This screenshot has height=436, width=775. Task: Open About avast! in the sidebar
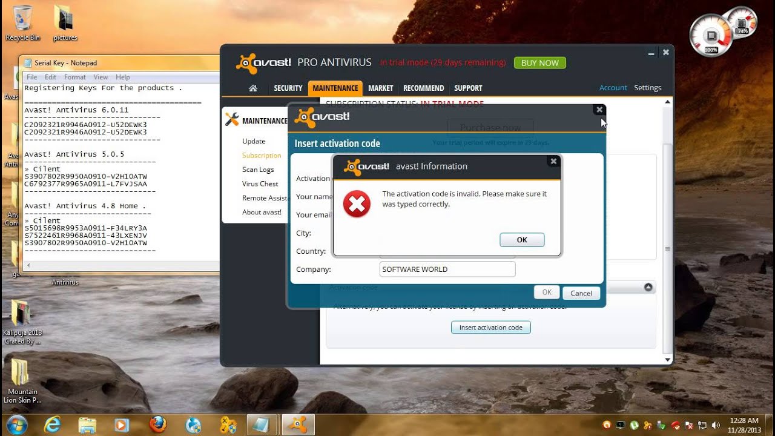[262, 212]
